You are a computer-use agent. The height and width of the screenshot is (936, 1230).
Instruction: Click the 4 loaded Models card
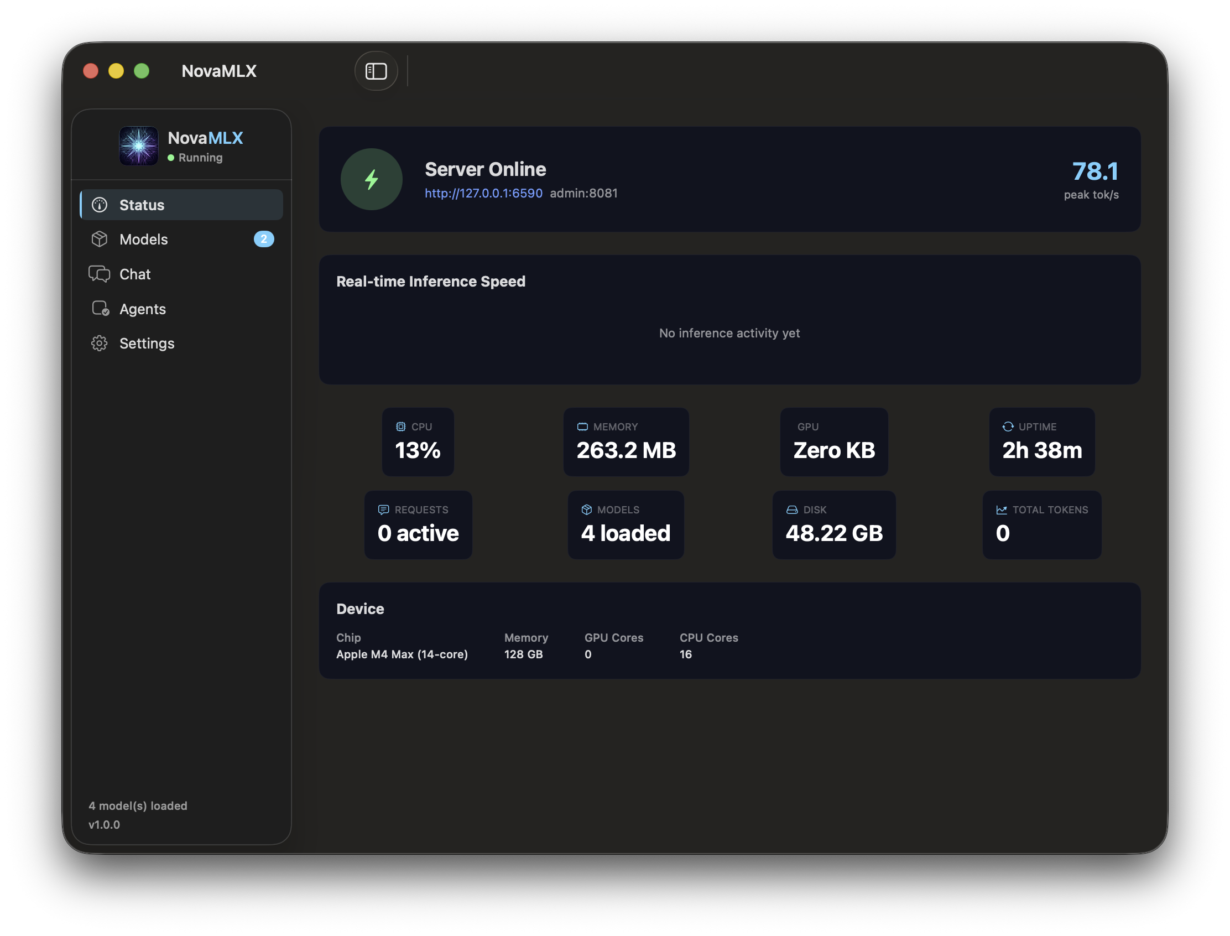626,525
